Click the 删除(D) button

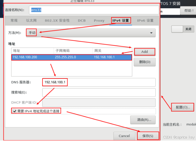(145, 62)
